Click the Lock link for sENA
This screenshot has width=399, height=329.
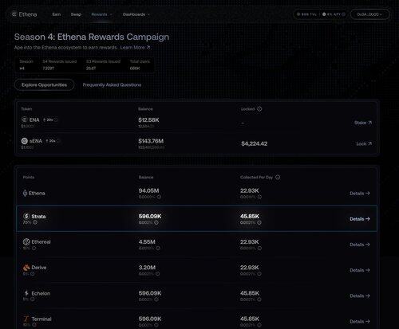coord(364,143)
